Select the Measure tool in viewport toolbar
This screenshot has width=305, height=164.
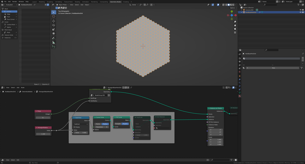coord(54,42)
